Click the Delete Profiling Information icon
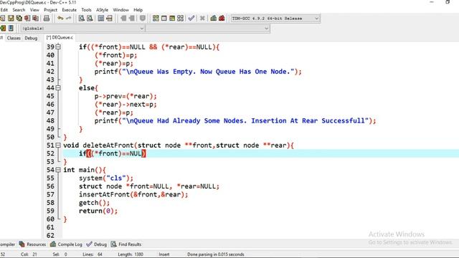Viewport: 459px width, 258px height. pos(222,19)
